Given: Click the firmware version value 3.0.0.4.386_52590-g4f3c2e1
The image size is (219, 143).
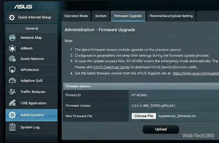Looking at the screenshot, I should [x=153, y=106].
